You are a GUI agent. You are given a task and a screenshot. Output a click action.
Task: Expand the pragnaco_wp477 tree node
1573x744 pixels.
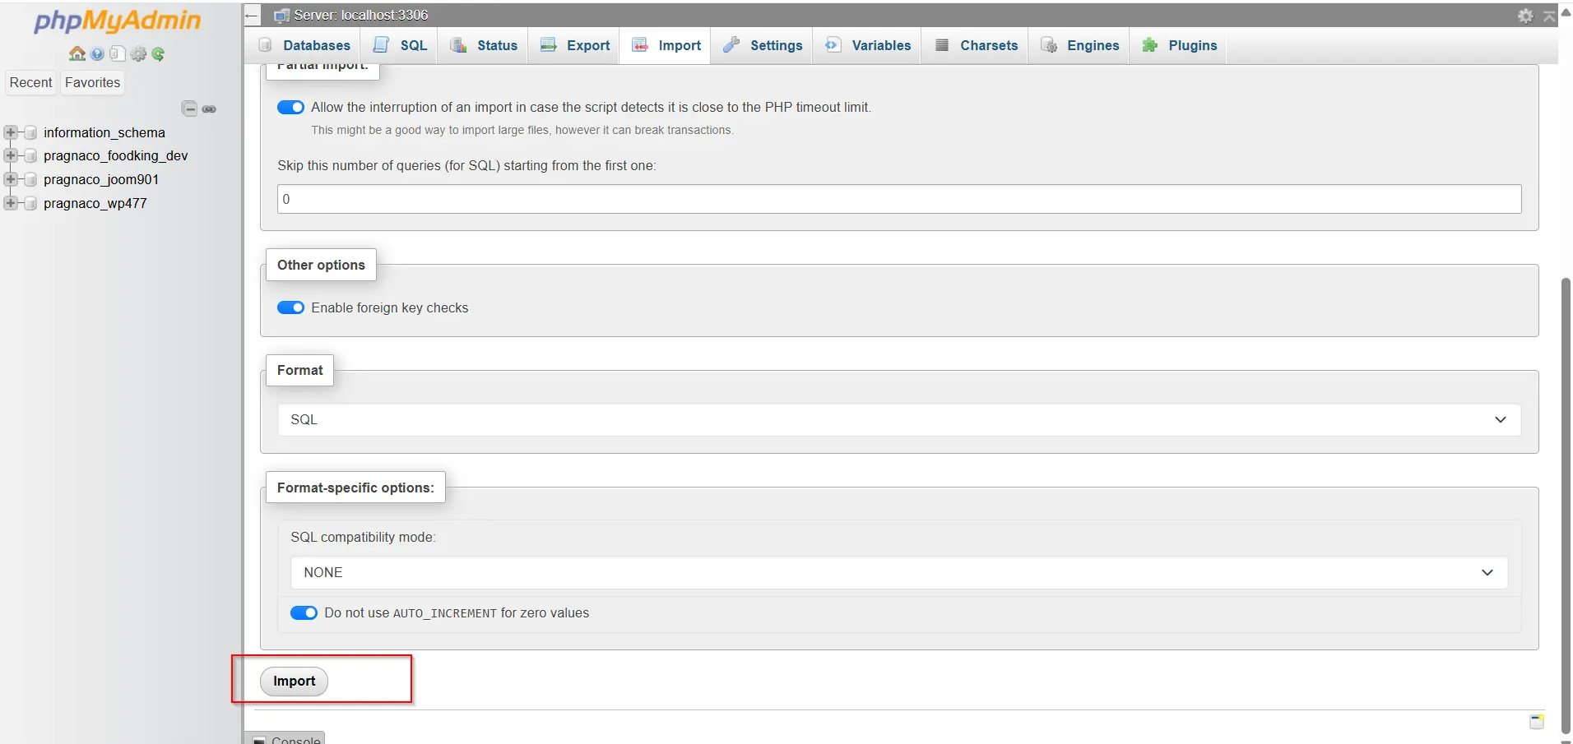coord(11,203)
